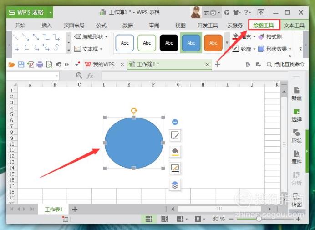Apply black Abc shape style
Viewport: 315px width, 230px height.
[169, 43]
